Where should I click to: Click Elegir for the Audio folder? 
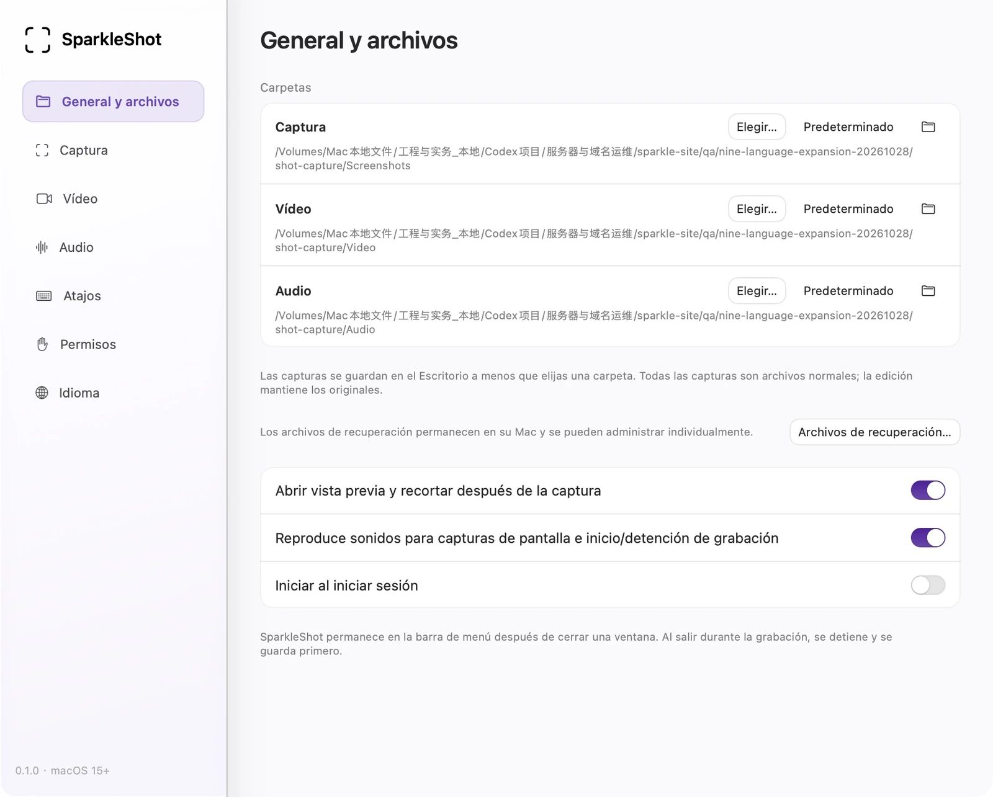coord(757,291)
